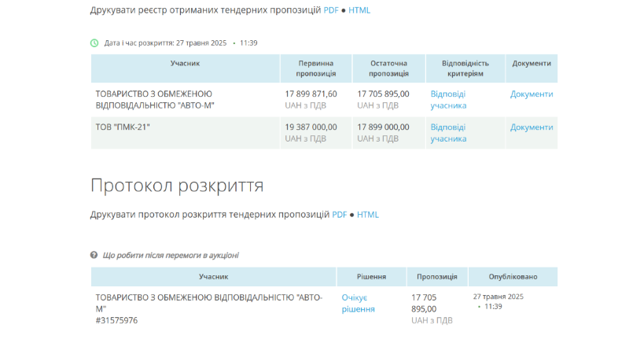Open 'Відповіді учасника' for АВТО-М
The height and width of the screenshot is (354, 629).
coord(448,99)
